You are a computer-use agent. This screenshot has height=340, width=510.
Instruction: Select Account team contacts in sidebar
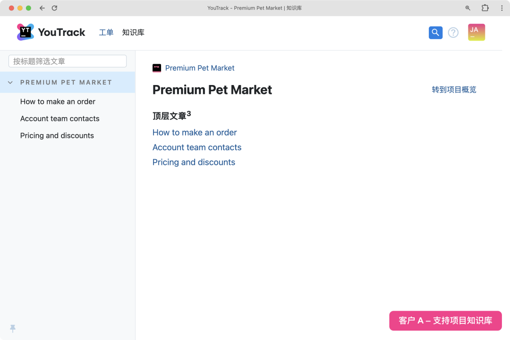59,119
